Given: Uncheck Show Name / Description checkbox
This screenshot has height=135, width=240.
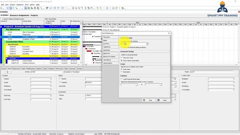Looking at the screenshot, I should coord(121,61).
